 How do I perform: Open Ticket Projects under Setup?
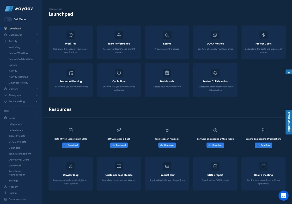(17, 136)
